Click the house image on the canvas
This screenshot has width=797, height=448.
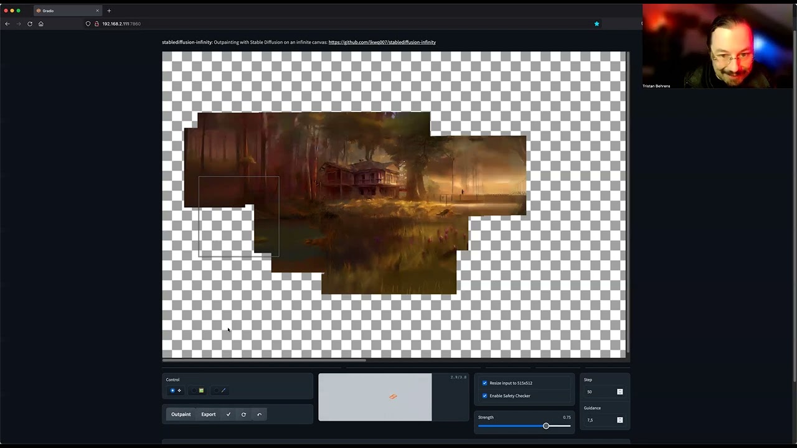tap(361, 177)
